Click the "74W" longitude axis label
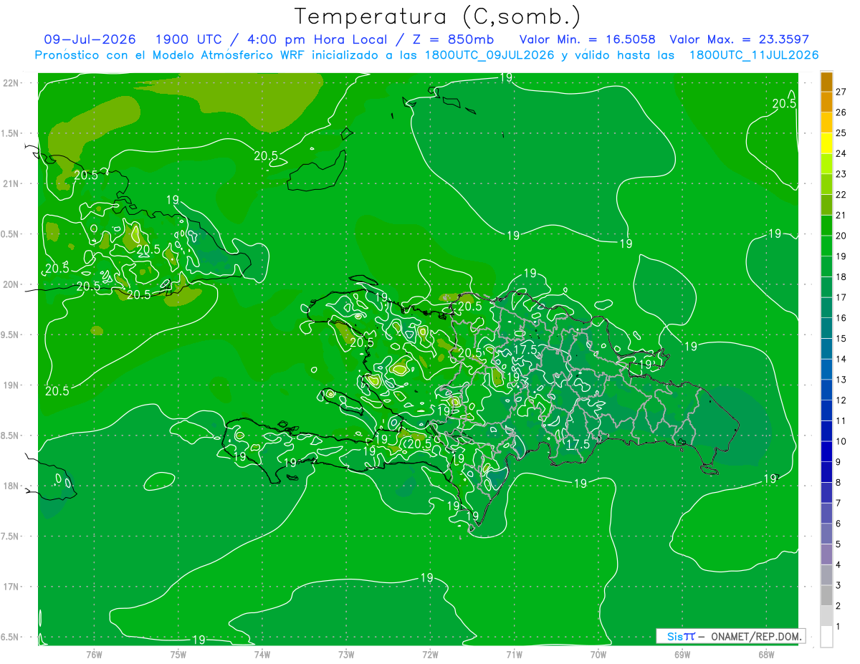The height and width of the screenshot is (664, 860). click(262, 654)
